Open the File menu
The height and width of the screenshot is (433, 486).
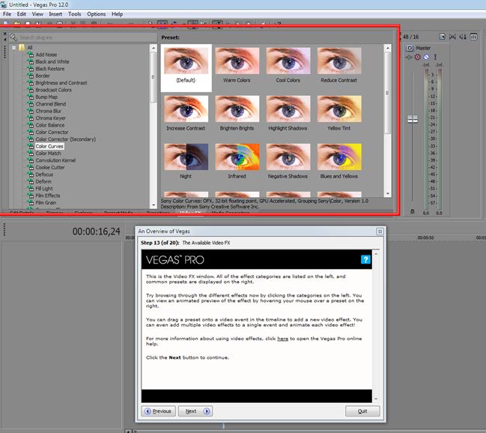(7, 14)
